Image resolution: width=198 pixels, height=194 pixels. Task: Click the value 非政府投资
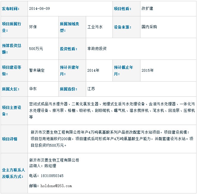tap(97, 48)
